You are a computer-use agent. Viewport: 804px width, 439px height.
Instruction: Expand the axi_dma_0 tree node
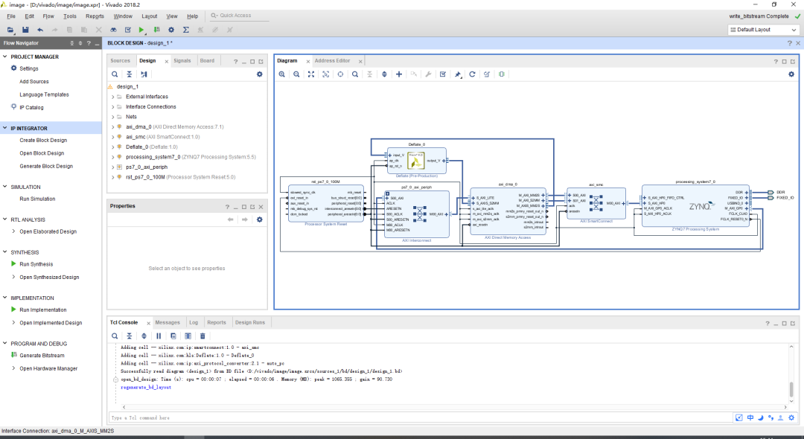tap(112, 127)
